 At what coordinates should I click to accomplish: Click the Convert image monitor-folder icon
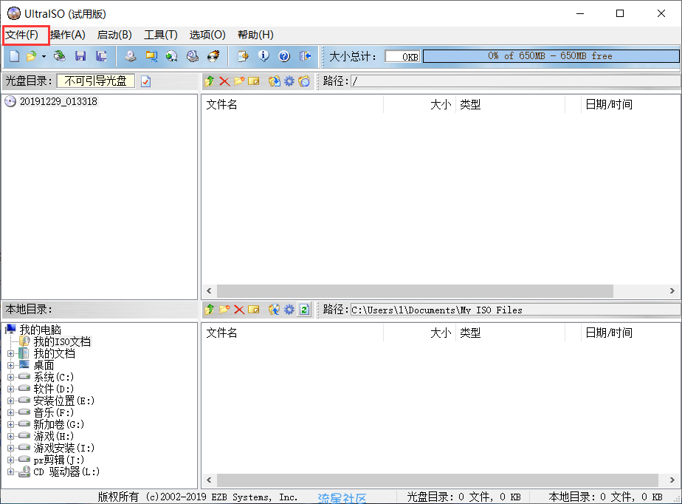[x=151, y=56]
